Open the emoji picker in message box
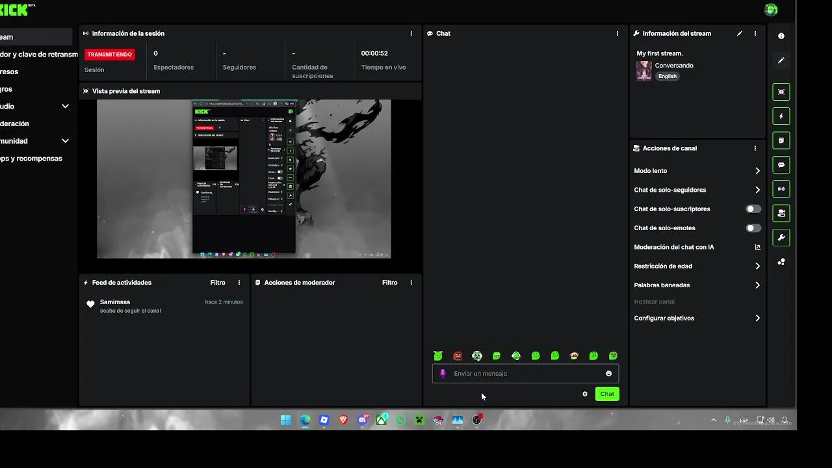Image resolution: width=832 pixels, height=468 pixels. coord(609,374)
